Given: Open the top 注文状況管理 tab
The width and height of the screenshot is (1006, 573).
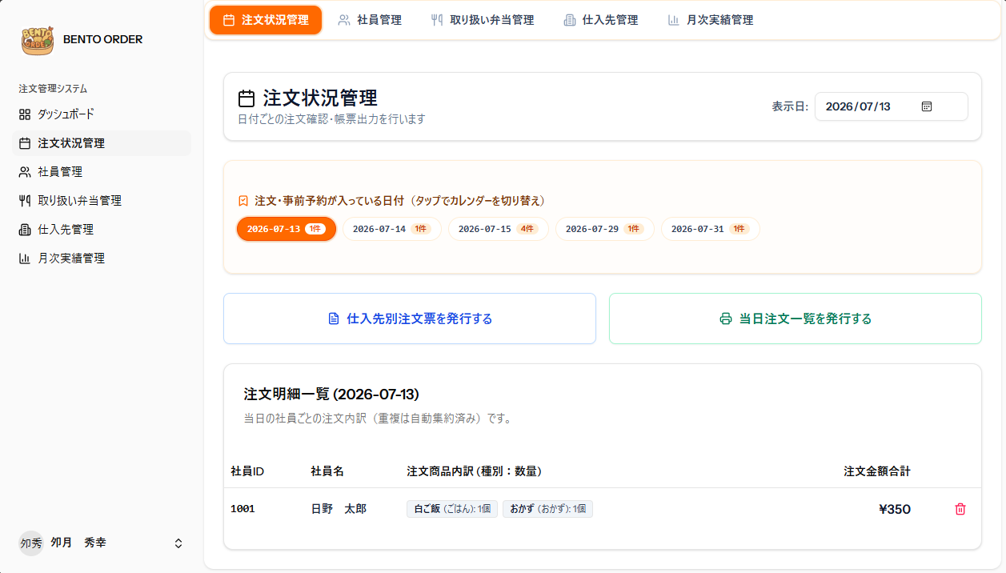Looking at the screenshot, I should point(266,20).
